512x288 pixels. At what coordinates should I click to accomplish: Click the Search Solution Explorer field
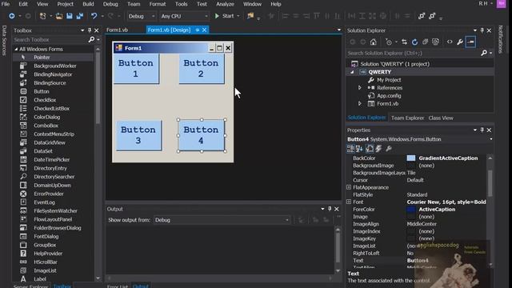click(x=413, y=53)
